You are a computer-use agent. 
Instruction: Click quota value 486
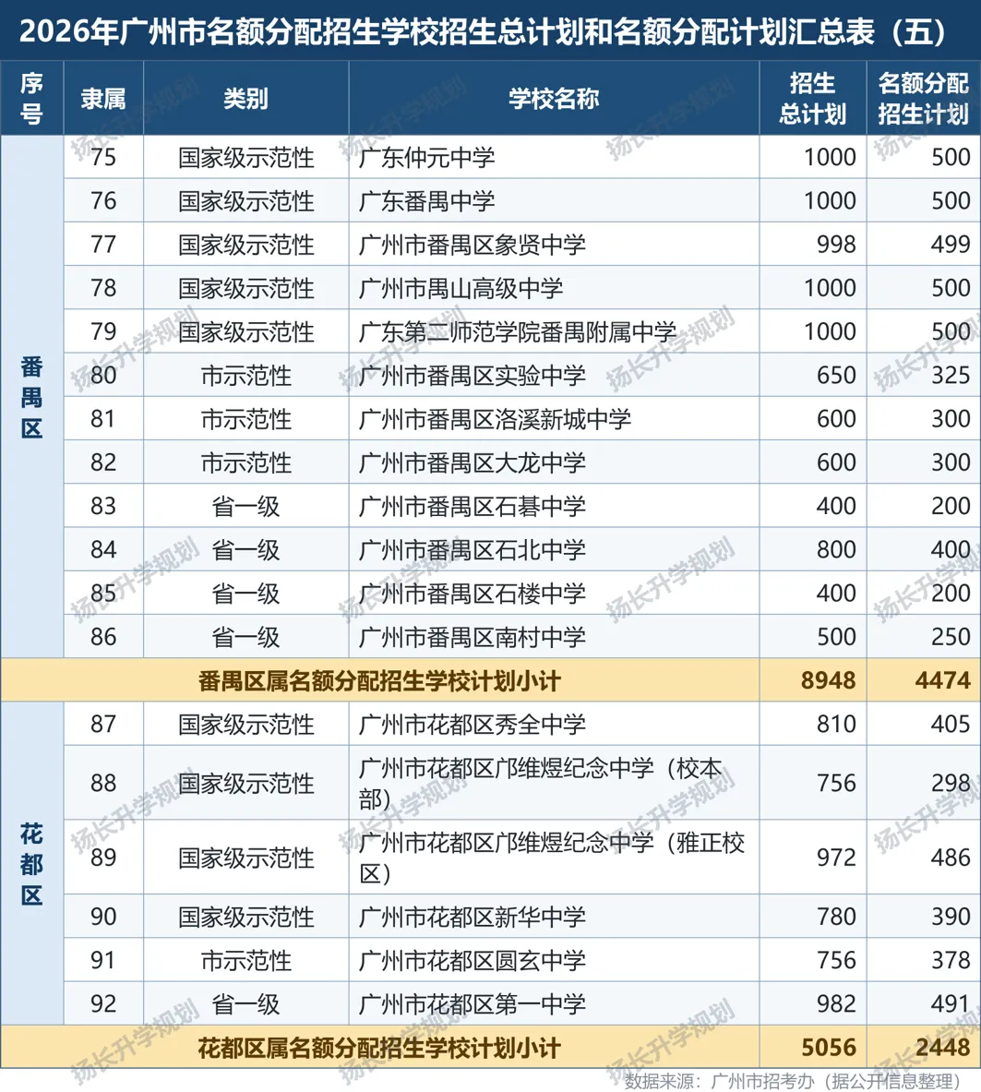pyautogui.click(x=951, y=858)
